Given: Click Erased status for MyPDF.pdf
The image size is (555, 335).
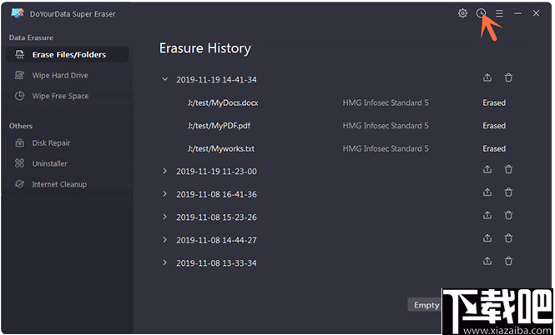Looking at the screenshot, I should tap(494, 126).
